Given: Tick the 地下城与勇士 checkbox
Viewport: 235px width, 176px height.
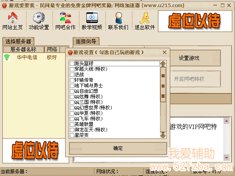Looking at the screenshot, I should pyautogui.click(x=72, y=86).
